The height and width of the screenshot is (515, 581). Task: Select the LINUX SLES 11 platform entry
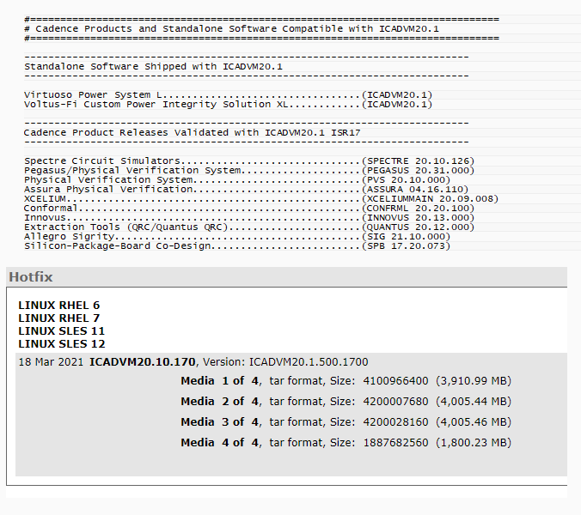coord(62,331)
